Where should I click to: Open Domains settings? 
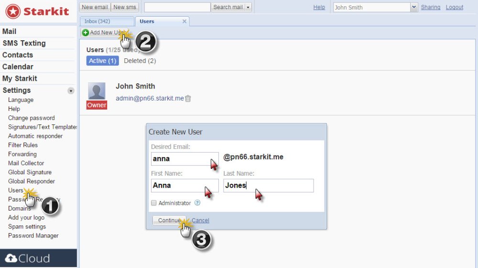tap(20, 209)
